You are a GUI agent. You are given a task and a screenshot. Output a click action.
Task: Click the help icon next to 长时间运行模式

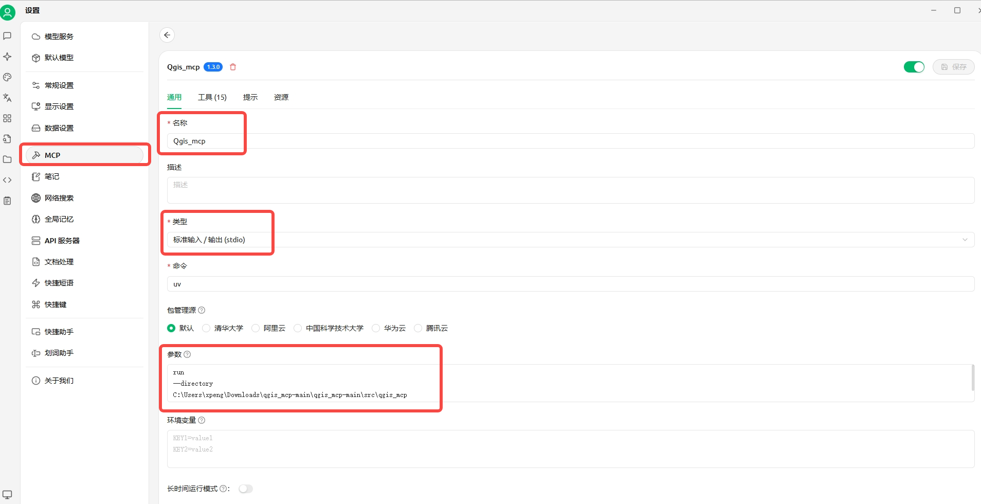pyautogui.click(x=223, y=489)
